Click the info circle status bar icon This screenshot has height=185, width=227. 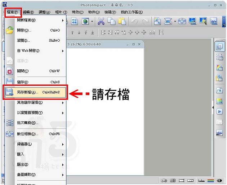point(219,181)
